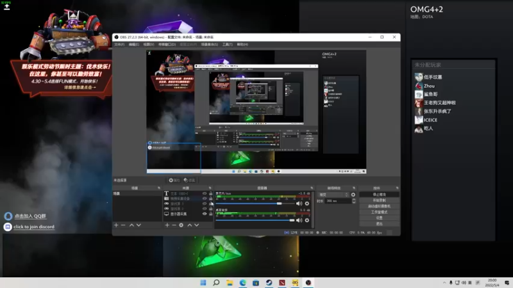Open the scene transition type dropdown
The height and width of the screenshot is (288, 513).
point(333,195)
